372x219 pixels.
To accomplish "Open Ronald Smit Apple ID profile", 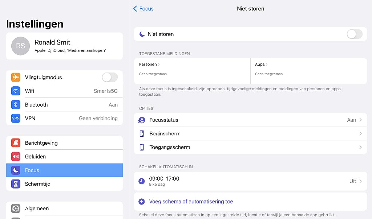I will click(64, 46).
